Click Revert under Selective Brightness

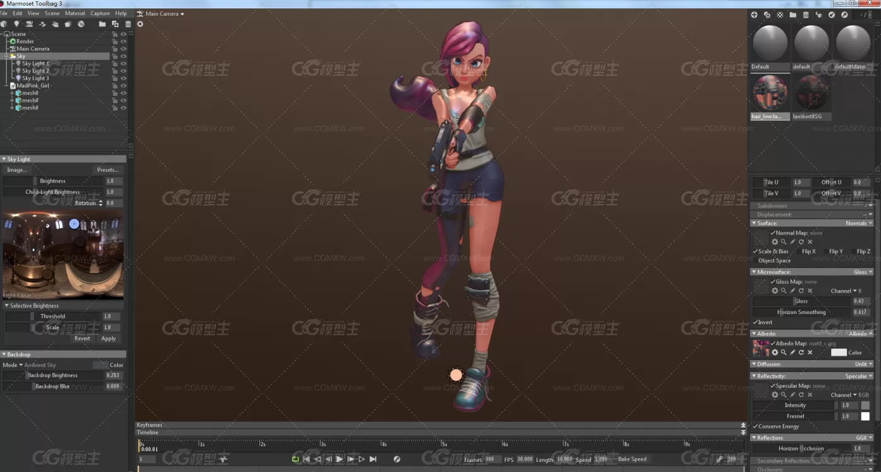(x=82, y=339)
